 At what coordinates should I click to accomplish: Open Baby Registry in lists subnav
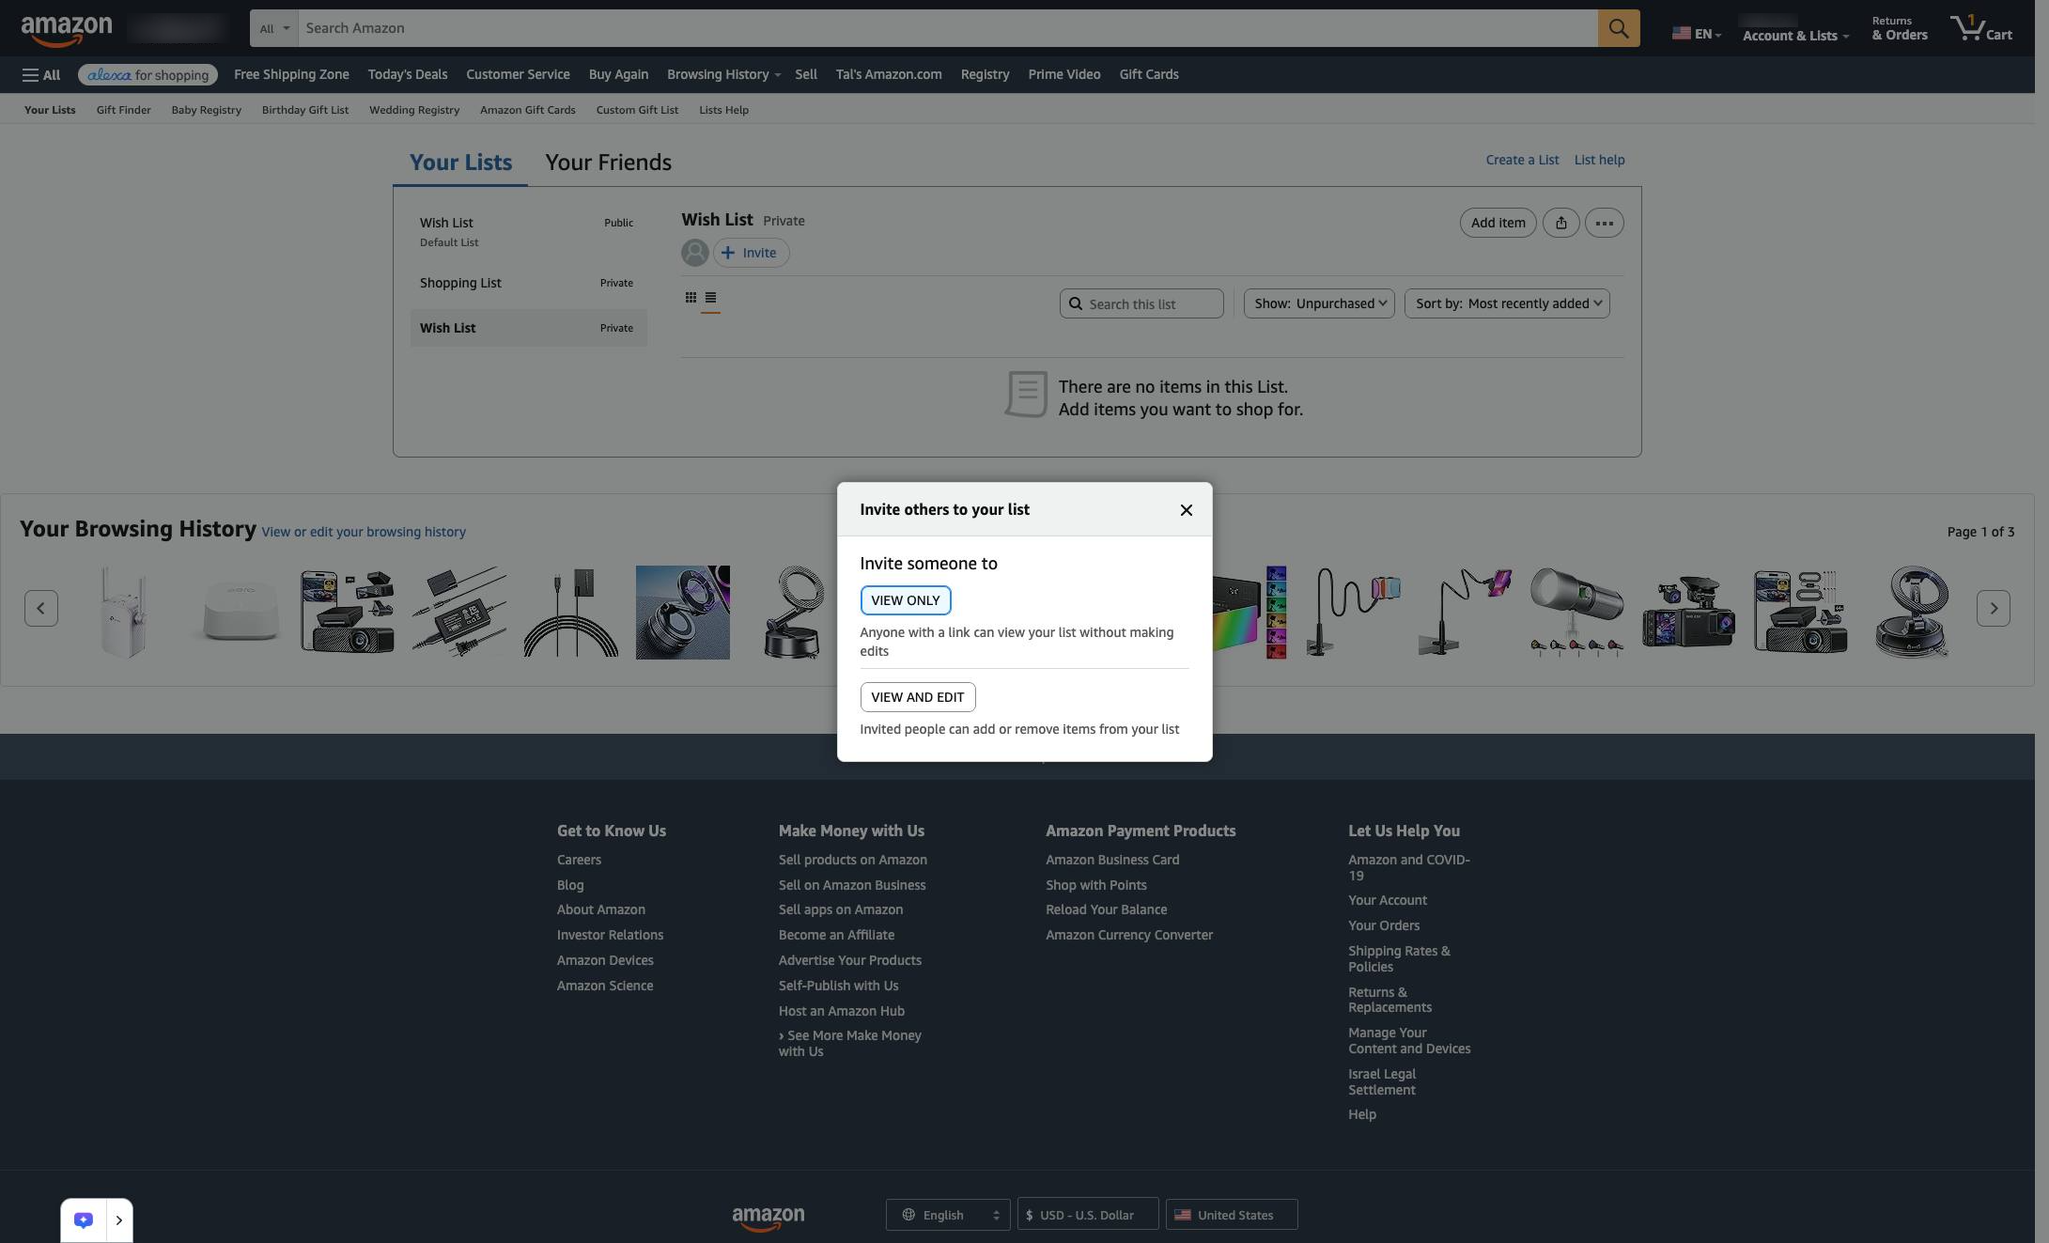click(x=206, y=110)
